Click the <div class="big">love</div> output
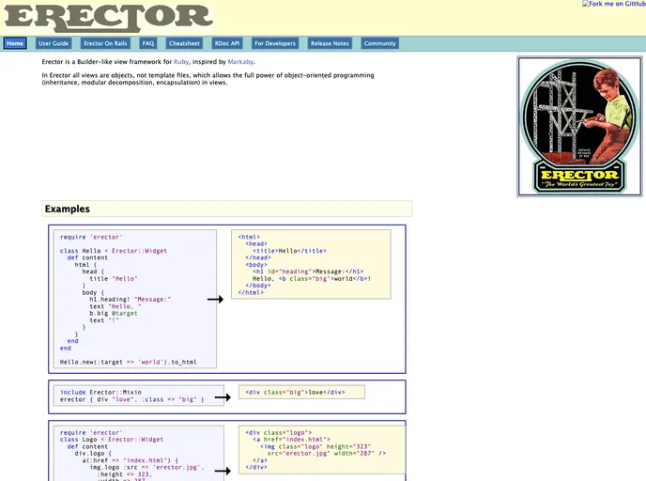This screenshot has height=481, width=646. pos(296,392)
